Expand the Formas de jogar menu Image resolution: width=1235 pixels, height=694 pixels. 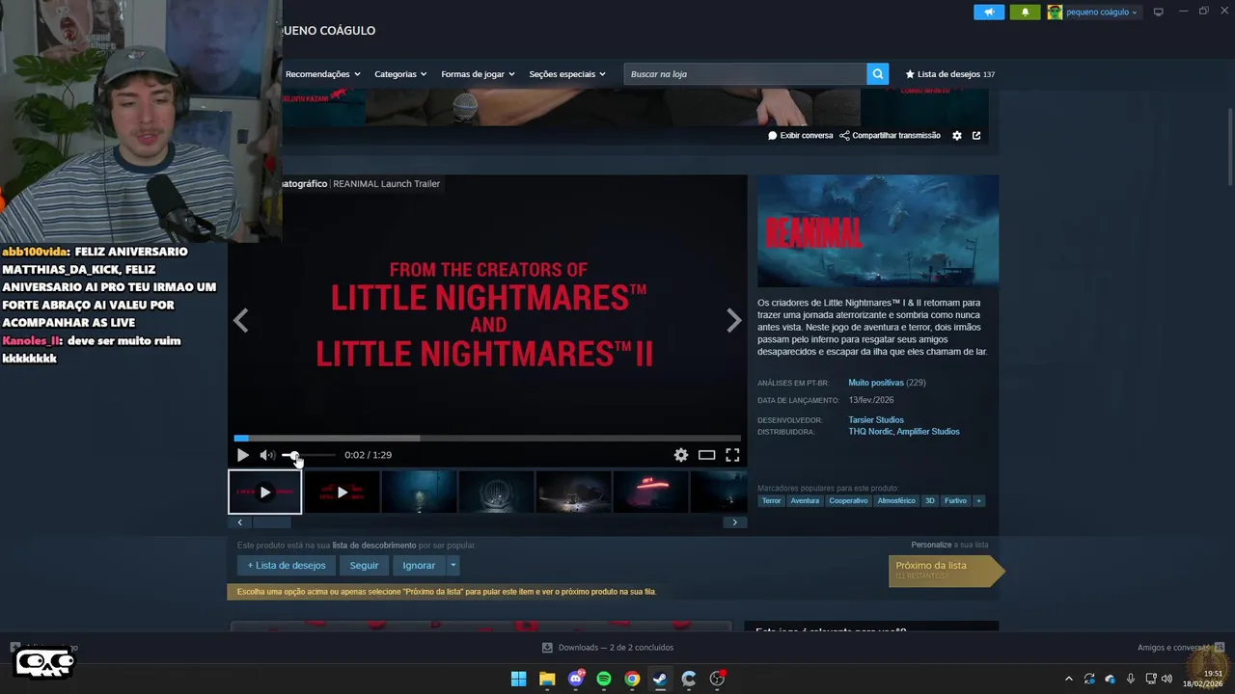tap(478, 74)
